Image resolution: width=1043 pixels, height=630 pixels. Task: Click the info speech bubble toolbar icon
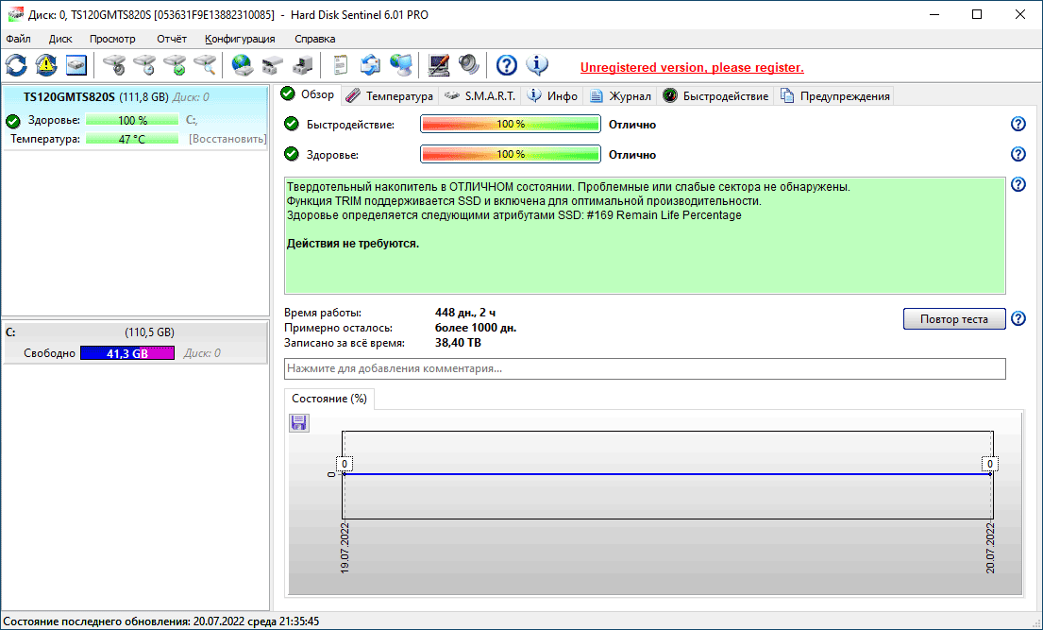(537, 65)
